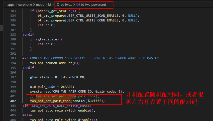The width and height of the screenshot is (213, 121).
Task: Click 'ancbox_get_status' on line 383
Action: tap(54, 11)
